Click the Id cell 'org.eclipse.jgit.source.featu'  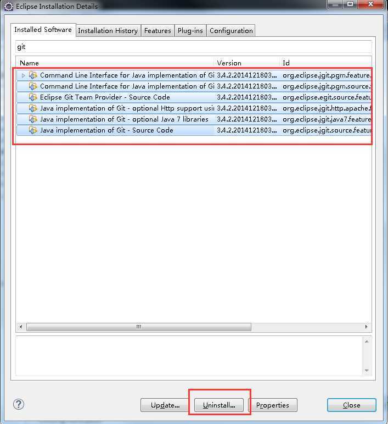click(x=327, y=130)
